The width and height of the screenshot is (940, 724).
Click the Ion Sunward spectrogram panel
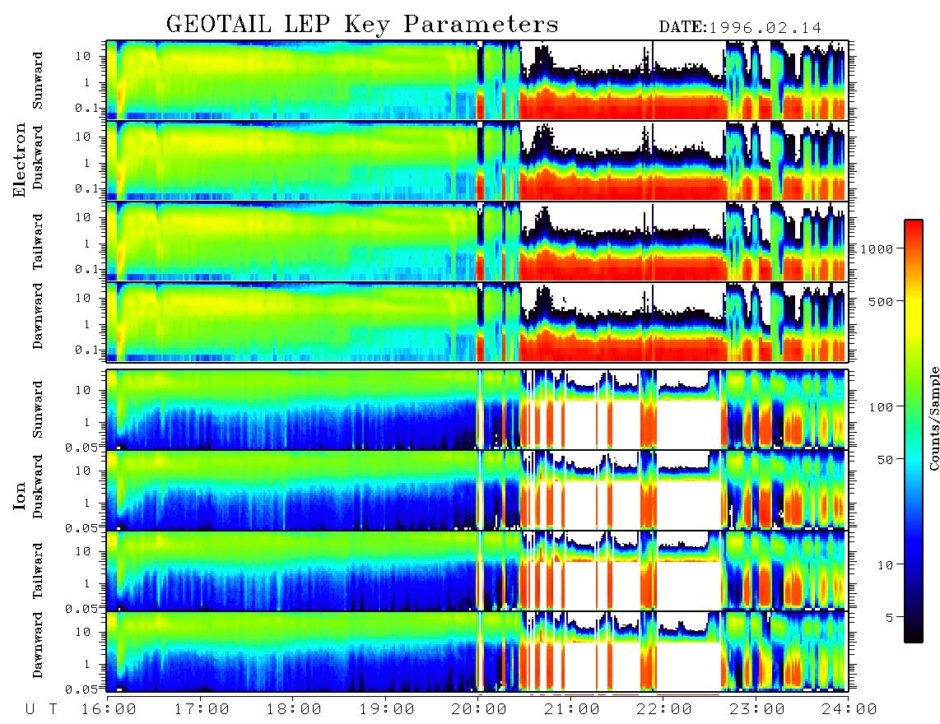click(x=477, y=410)
